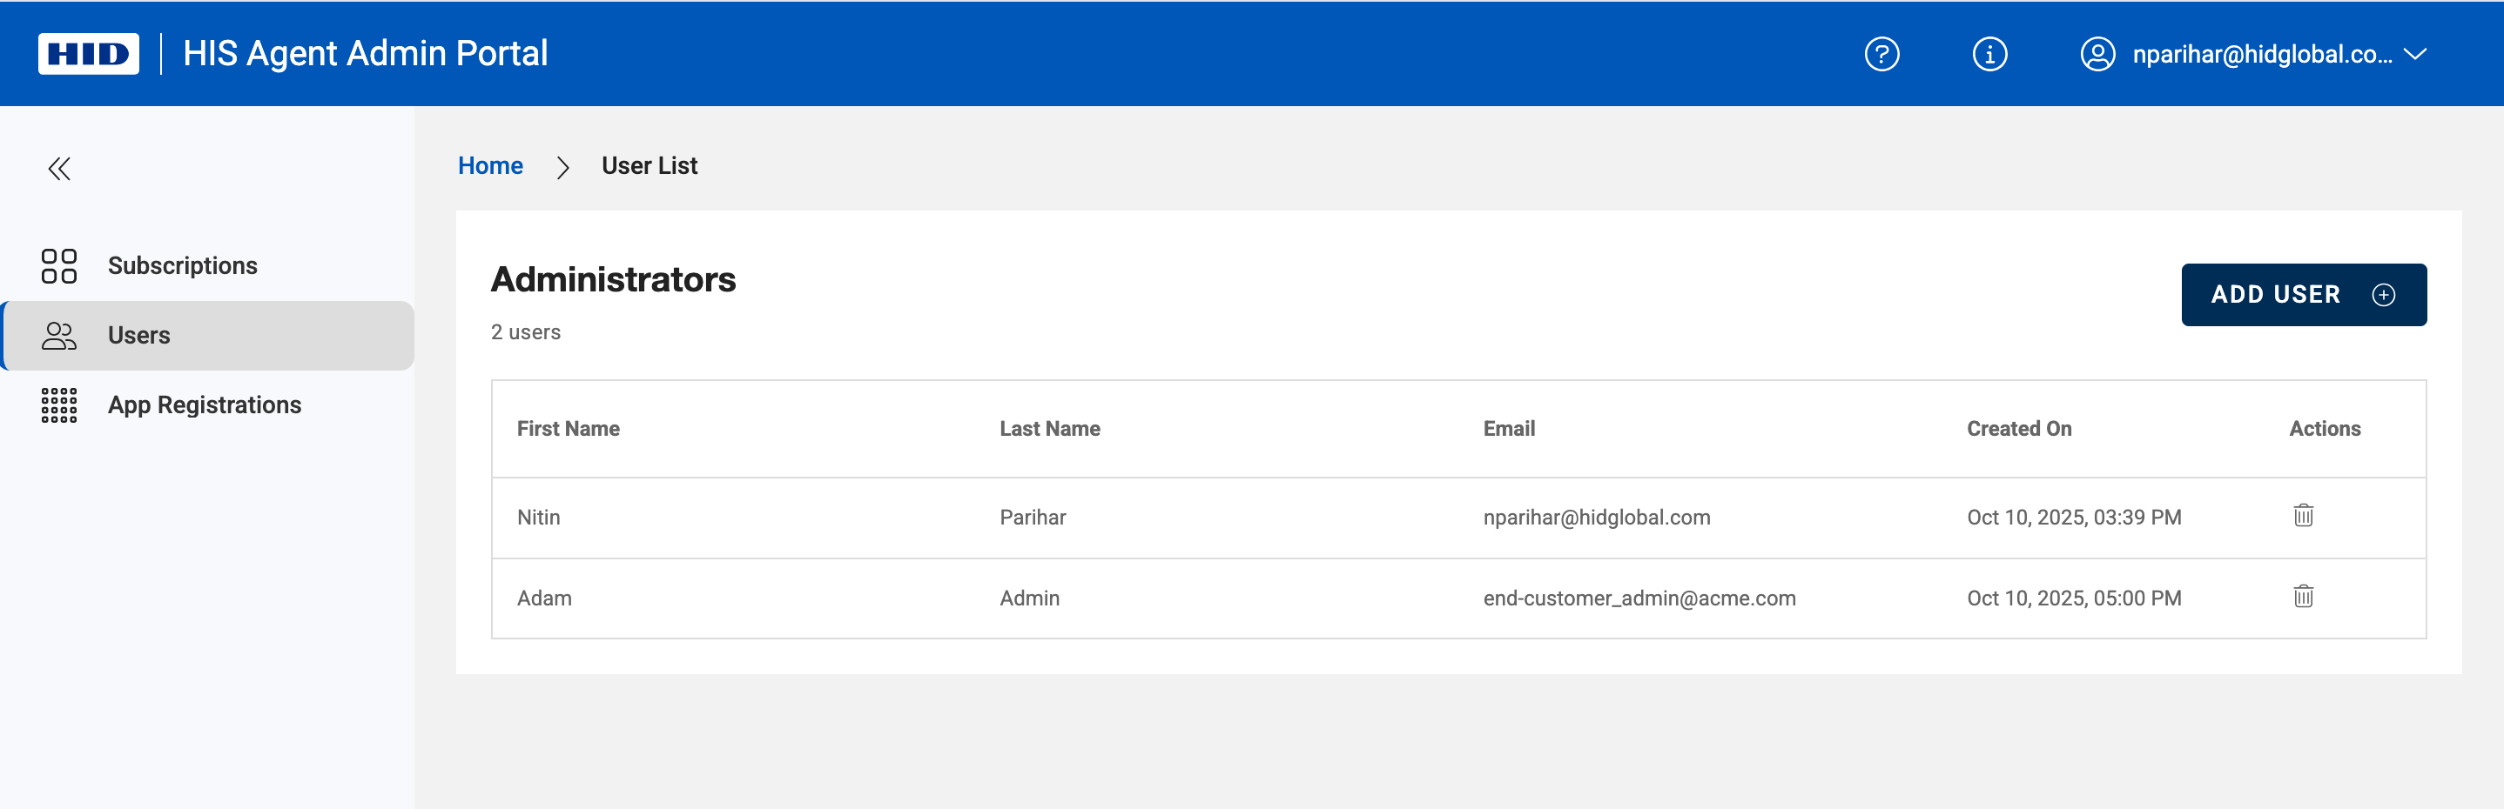Click the App Registrations dots icon

58,405
